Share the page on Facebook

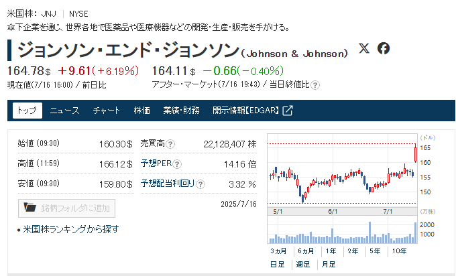(x=384, y=48)
